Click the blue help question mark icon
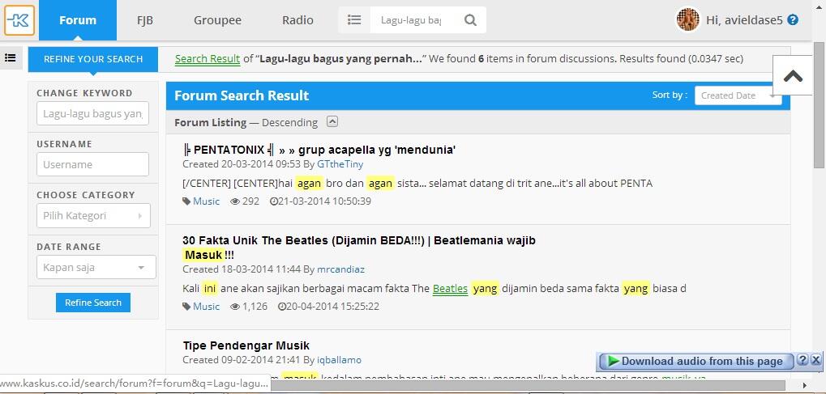This screenshot has height=394, width=826. point(792,20)
